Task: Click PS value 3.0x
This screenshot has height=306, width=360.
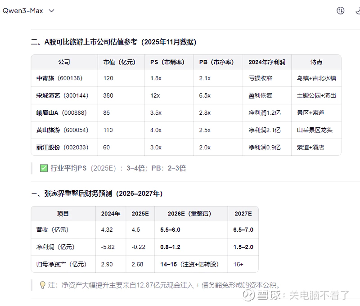Action: [x=156, y=148]
